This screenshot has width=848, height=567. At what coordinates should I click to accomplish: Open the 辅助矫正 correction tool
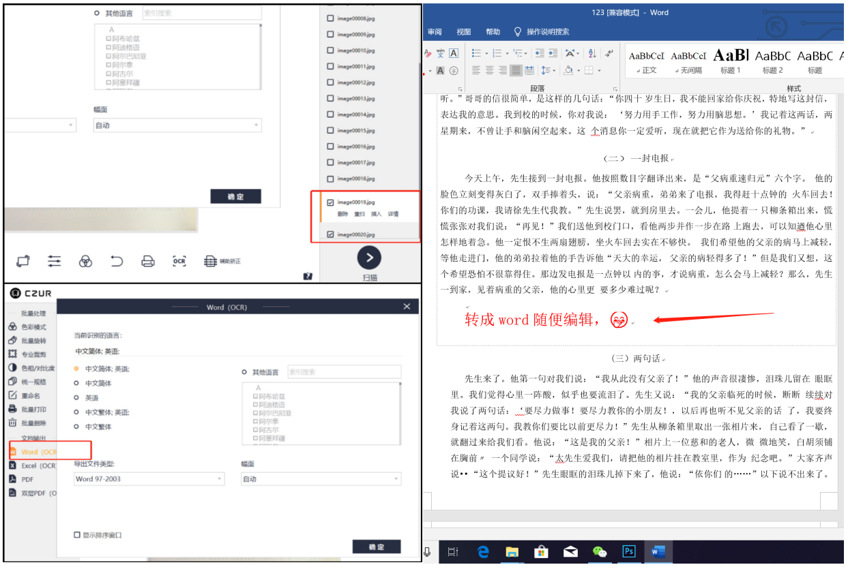pyautogui.click(x=222, y=260)
